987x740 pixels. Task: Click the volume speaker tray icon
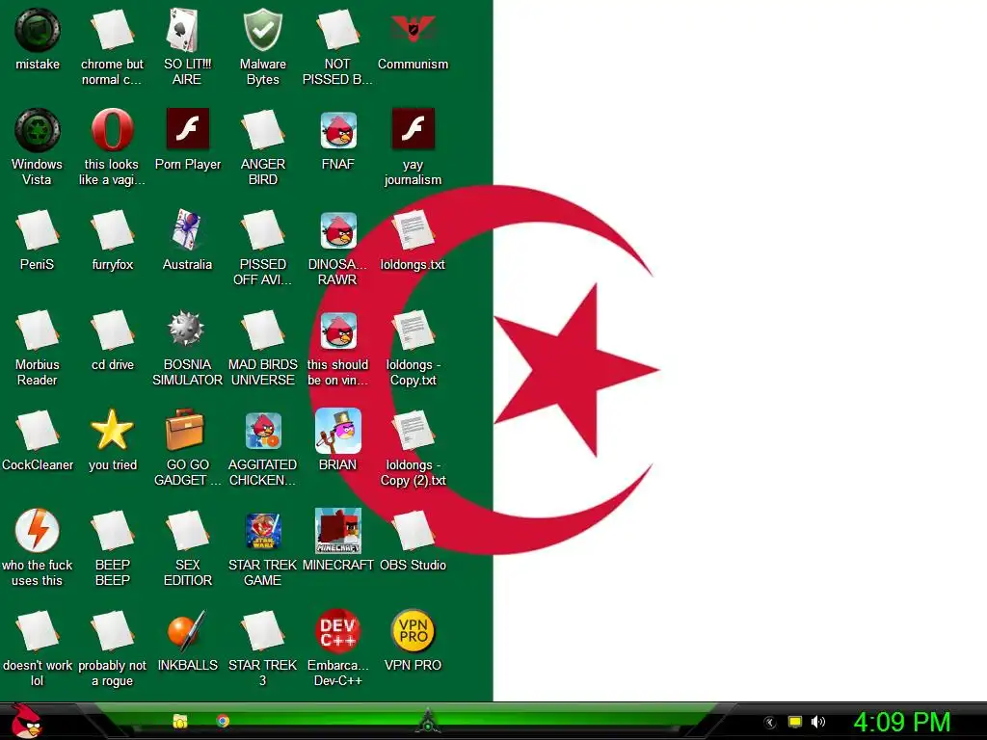(x=817, y=722)
